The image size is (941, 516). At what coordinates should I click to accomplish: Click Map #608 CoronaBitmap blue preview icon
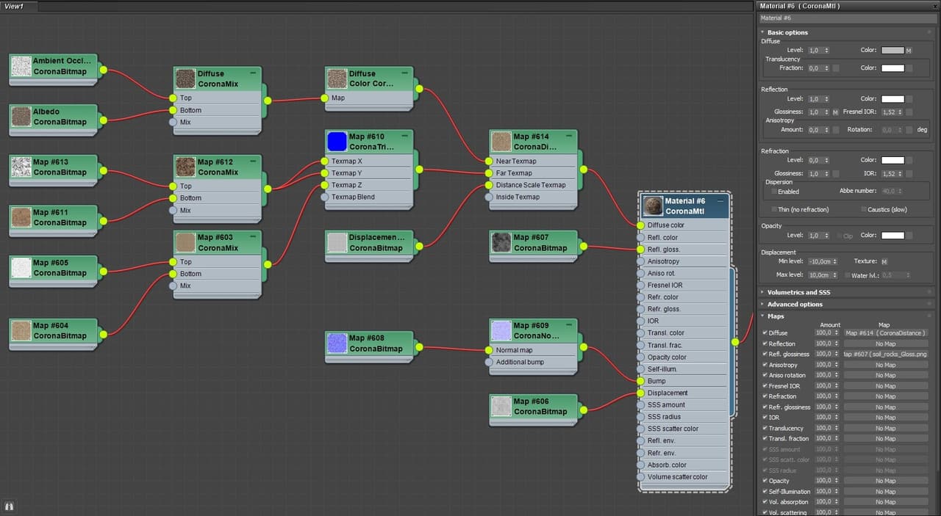coord(337,343)
